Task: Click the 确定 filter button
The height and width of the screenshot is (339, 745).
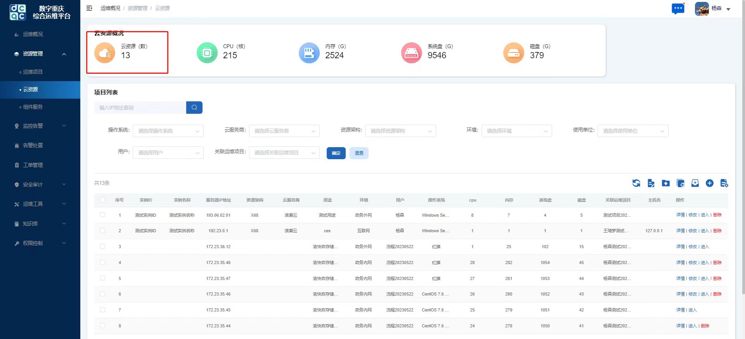Action: point(336,153)
